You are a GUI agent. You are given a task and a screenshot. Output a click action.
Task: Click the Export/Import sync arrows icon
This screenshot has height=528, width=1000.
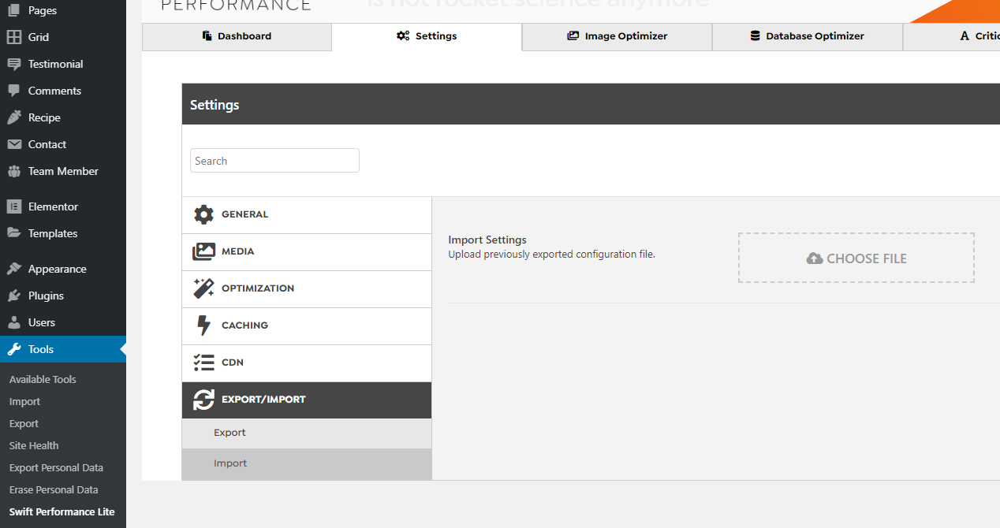point(203,400)
